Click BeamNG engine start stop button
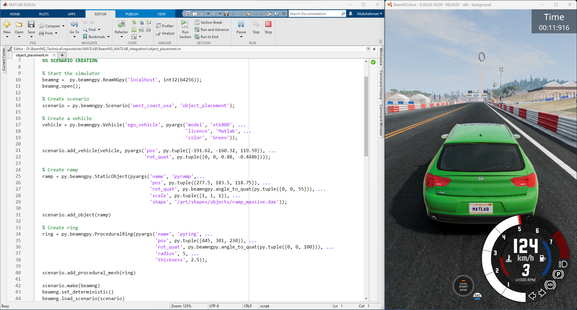The width and height of the screenshot is (577, 310). pyautogui.click(x=463, y=286)
